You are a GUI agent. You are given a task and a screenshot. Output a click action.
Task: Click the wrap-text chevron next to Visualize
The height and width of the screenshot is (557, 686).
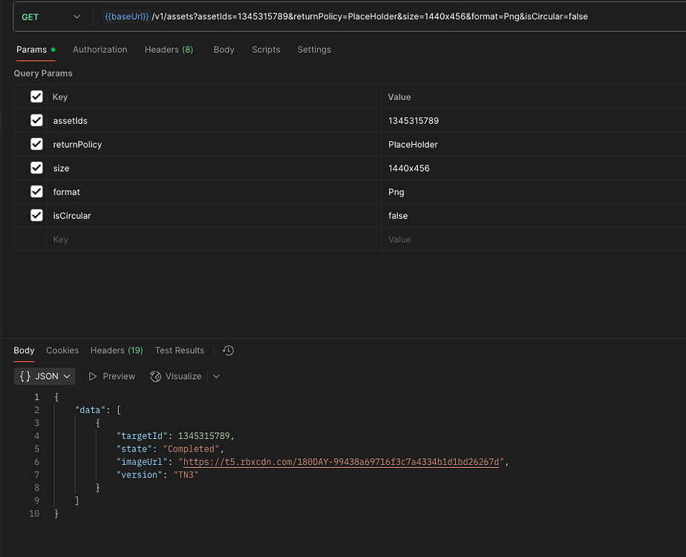pyautogui.click(x=216, y=376)
